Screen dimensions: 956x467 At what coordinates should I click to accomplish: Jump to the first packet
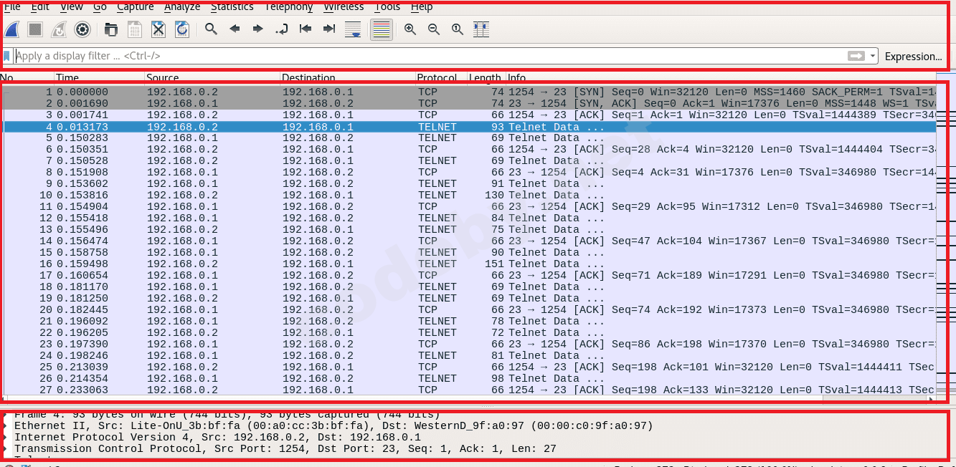pyautogui.click(x=306, y=29)
